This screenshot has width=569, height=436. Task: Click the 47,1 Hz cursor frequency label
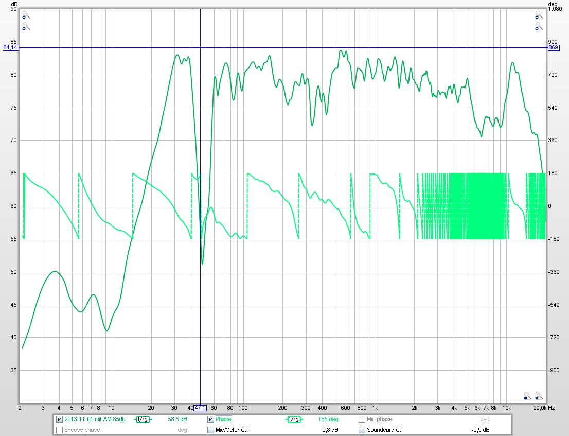pos(200,408)
